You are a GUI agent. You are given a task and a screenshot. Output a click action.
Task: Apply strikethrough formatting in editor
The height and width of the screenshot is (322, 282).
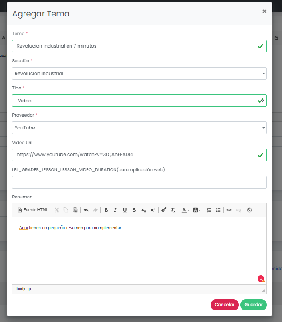coord(134,210)
